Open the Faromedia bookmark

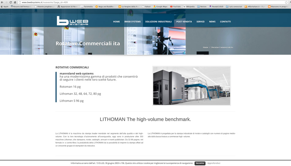click(x=87, y=6)
